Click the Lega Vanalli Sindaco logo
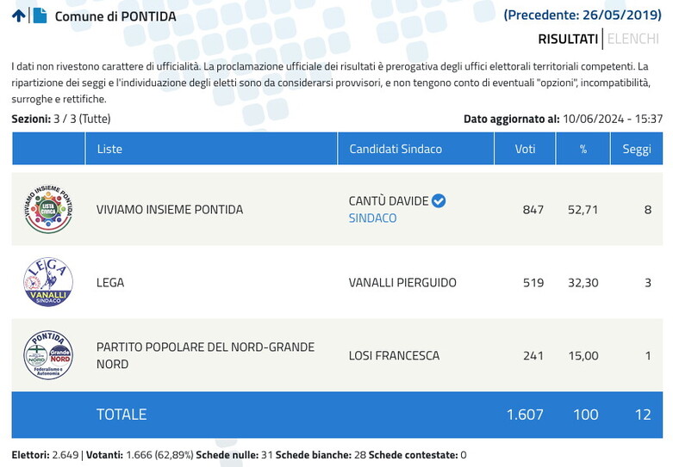 (48, 282)
